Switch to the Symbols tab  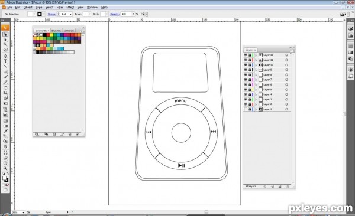(69, 31)
